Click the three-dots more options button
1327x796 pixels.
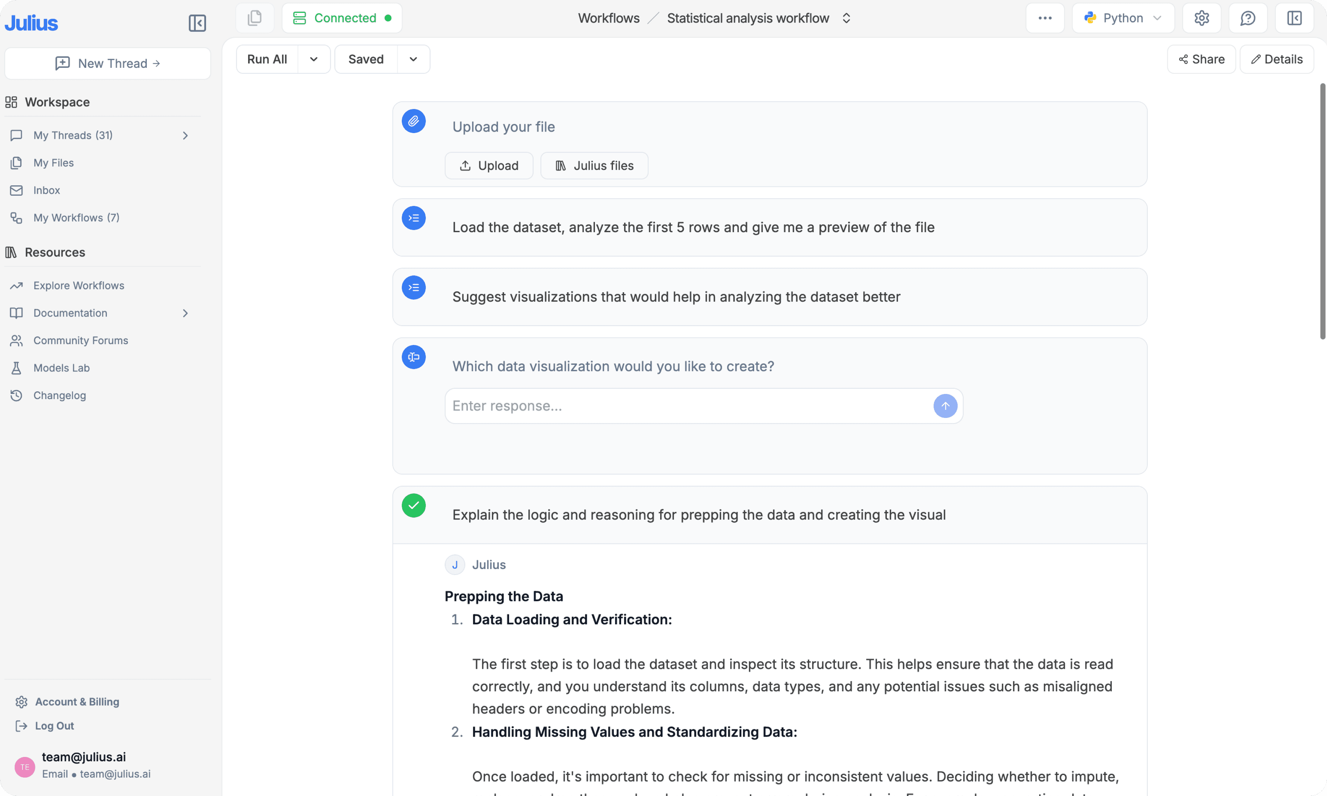1044,18
